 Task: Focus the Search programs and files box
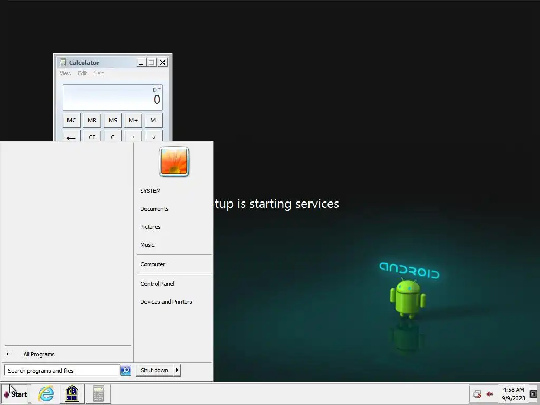[62, 371]
